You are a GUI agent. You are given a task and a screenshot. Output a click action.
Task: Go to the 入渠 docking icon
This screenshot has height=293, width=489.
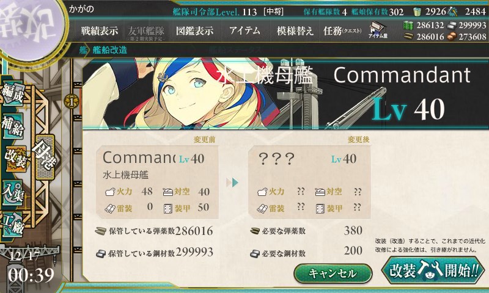[13, 192]
